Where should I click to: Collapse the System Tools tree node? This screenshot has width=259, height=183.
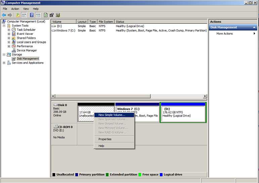tap(4, 26)
